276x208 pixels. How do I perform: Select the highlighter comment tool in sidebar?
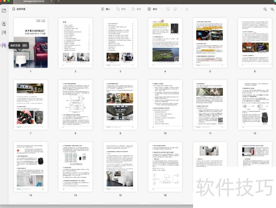pos(4,24)
